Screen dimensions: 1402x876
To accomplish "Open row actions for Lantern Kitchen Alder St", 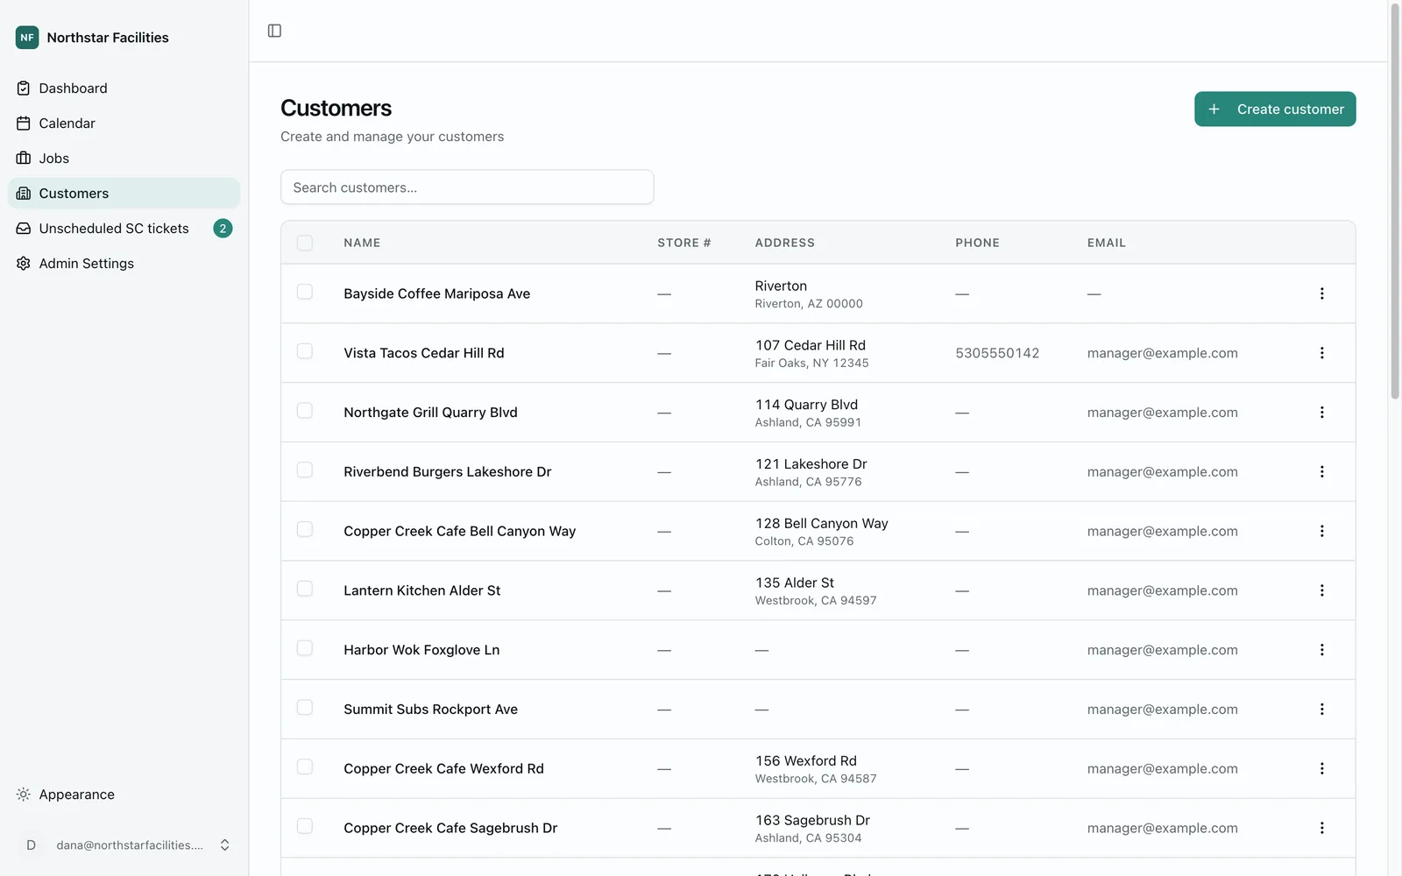I will (x=1321, y=590).
